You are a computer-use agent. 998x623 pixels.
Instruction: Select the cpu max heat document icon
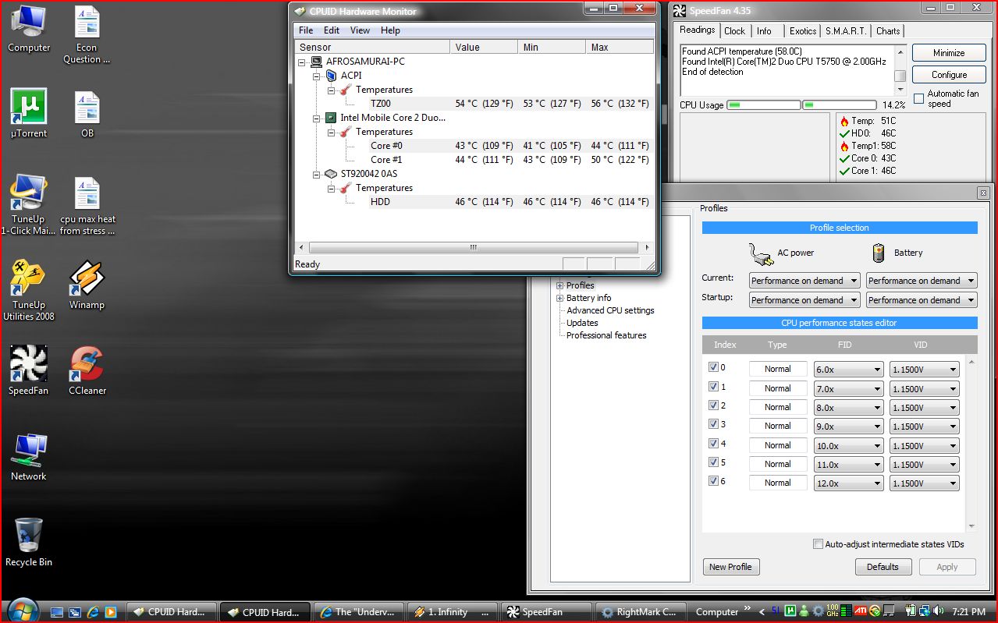pyautogui.click(x=87, y=205)
